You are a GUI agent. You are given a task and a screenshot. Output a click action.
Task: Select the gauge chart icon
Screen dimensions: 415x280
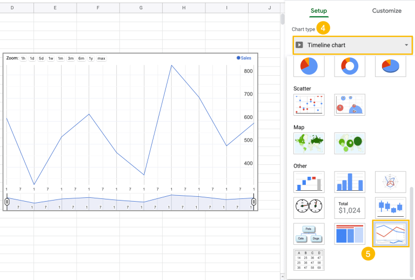(x=309, y=208)
